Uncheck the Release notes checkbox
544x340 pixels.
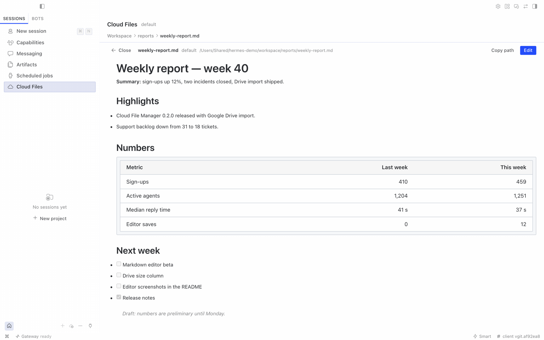119,297
